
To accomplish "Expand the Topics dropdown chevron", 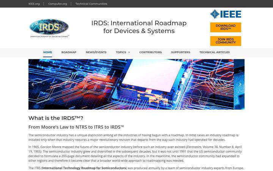I will click(x=129, y=52).
